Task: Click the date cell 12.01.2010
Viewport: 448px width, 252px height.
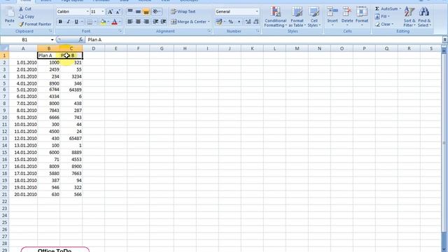Action: tap(23, 139)
